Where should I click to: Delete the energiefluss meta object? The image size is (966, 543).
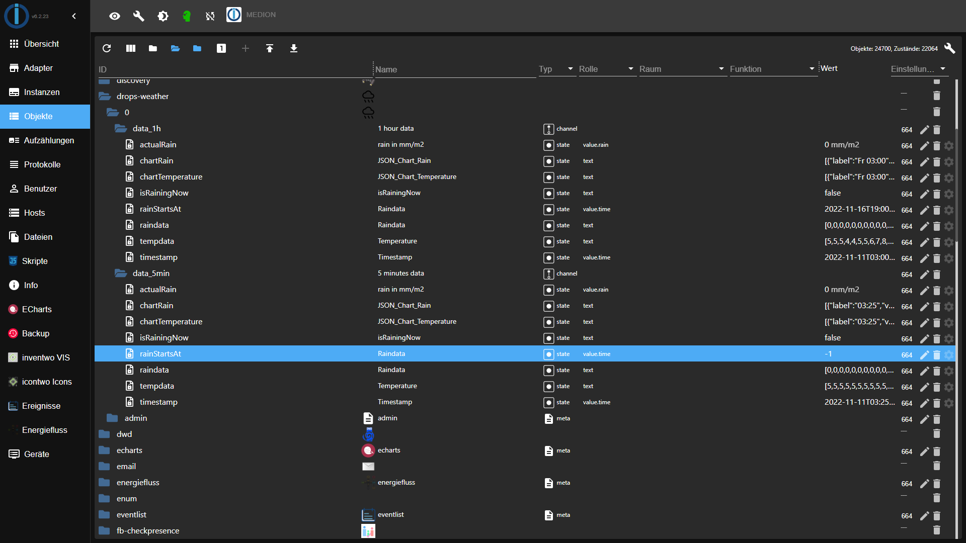[937, 484]
